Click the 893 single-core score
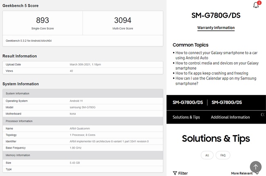Viewport: 266px width, 176px height. 43,20
